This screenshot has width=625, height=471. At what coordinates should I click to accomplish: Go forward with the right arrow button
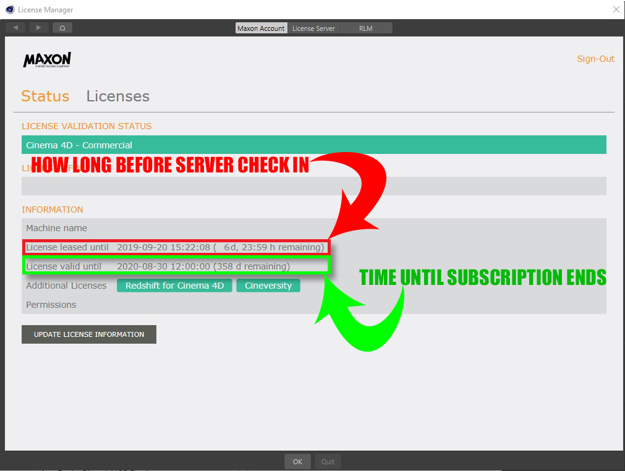39,28
